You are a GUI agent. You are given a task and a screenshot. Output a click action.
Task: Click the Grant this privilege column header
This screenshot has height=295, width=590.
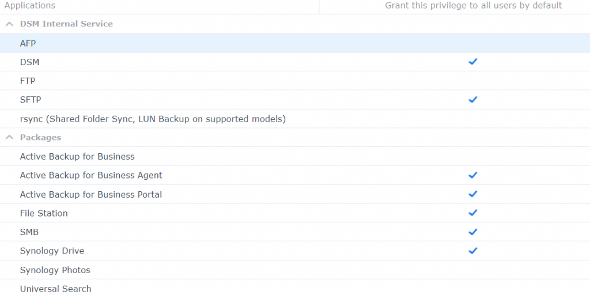[x=473, y=6]
